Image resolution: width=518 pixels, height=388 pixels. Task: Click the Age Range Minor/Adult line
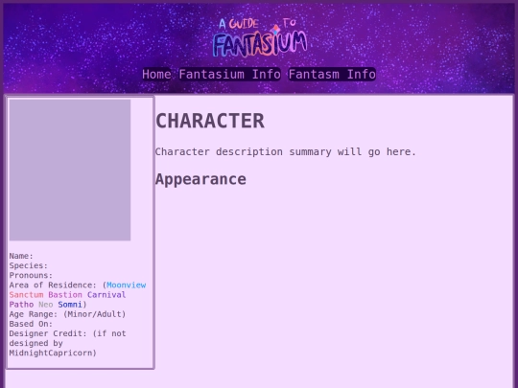coord(67,314)
